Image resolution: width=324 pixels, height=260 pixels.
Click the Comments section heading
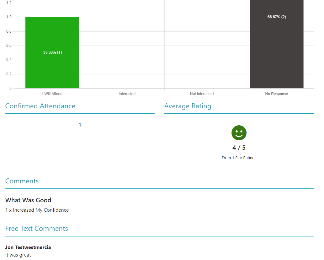(22, 181)
